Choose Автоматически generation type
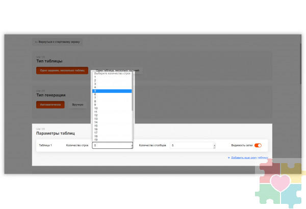The height and width of the screenshot is (209, 306). coord(50,104)
